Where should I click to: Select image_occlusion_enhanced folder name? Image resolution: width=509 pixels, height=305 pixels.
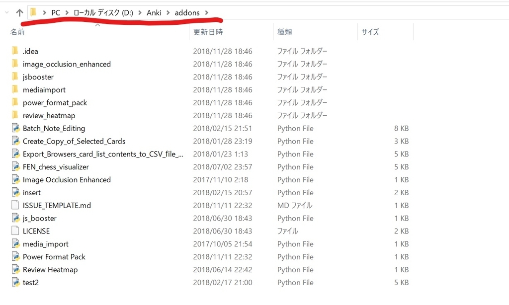pyautogui.click(x=67, y=64)
